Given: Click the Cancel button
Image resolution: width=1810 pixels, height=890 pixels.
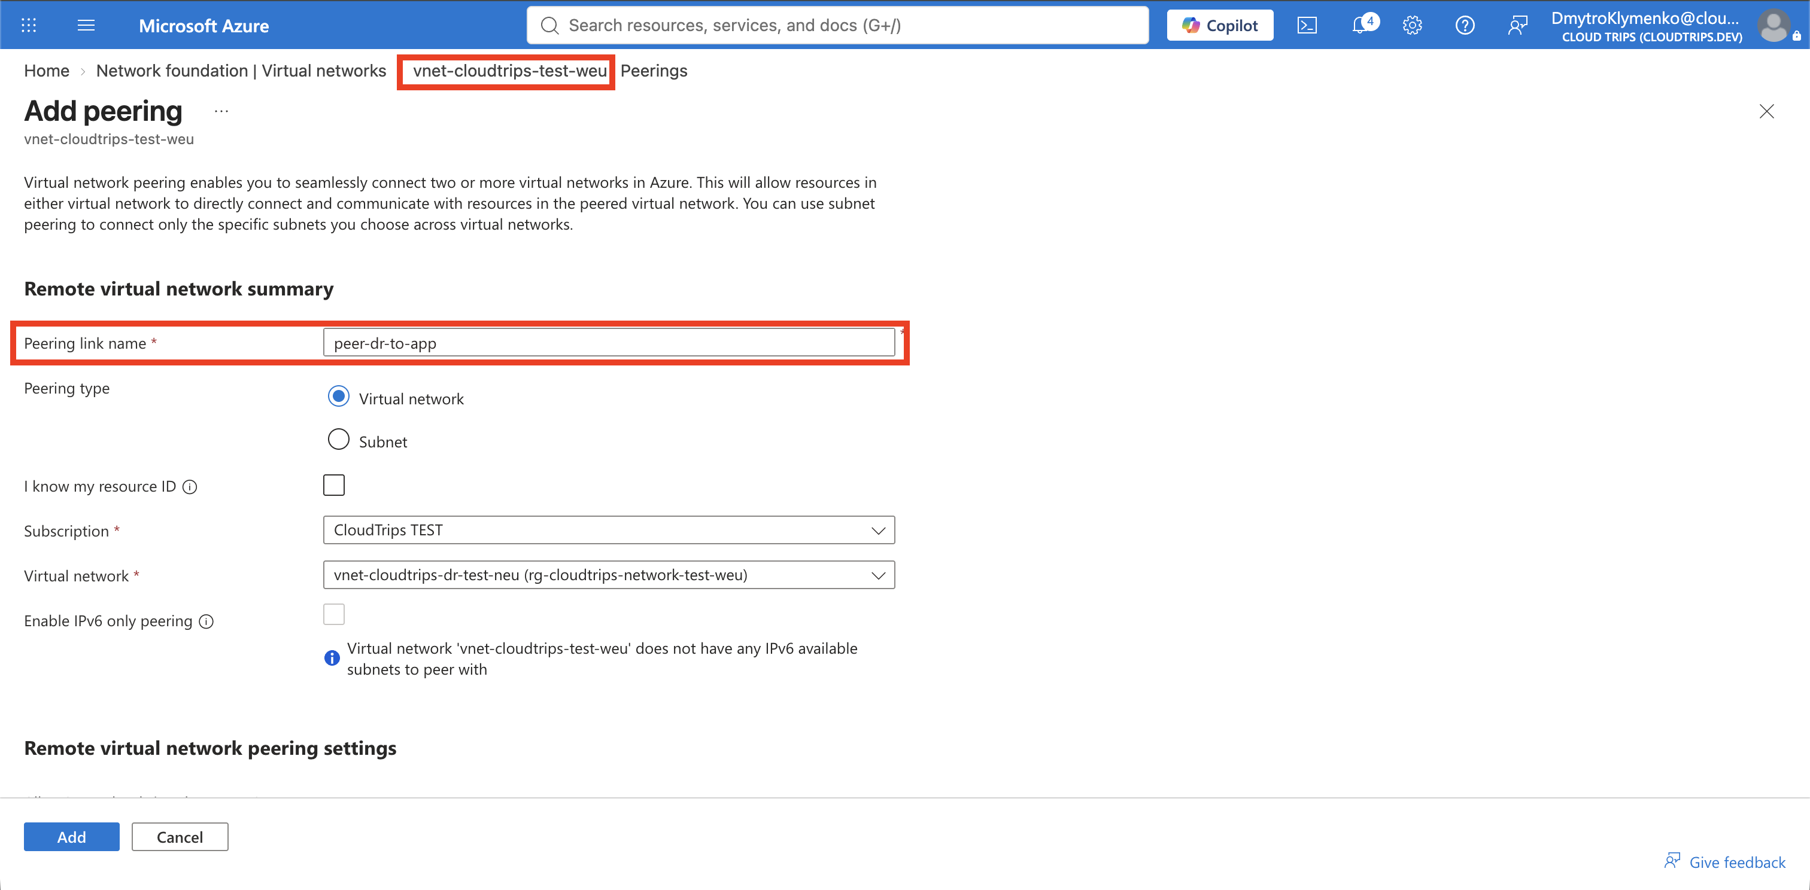Looking at the screenshot, I should click(x=180, y=837).
